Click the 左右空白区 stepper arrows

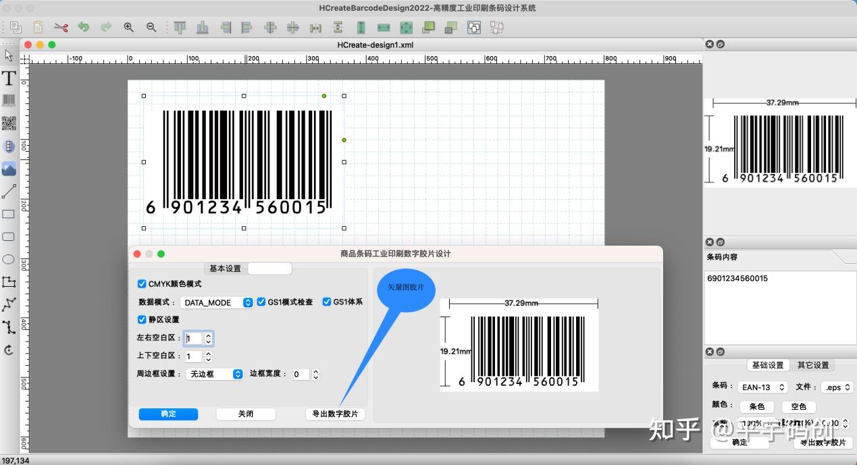209,339
